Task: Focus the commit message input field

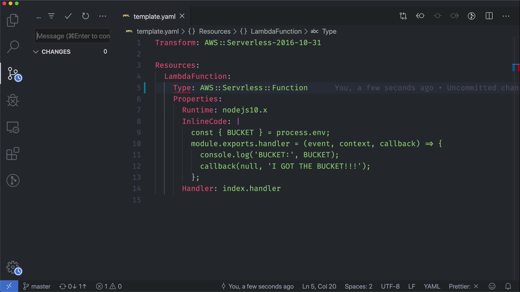Action: (73, 36)
